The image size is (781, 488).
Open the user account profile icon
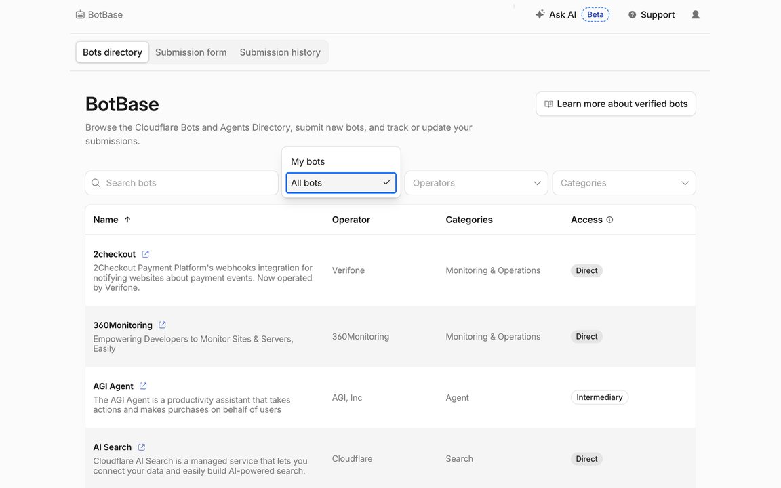pyautogui.click(x=696, y=14)
